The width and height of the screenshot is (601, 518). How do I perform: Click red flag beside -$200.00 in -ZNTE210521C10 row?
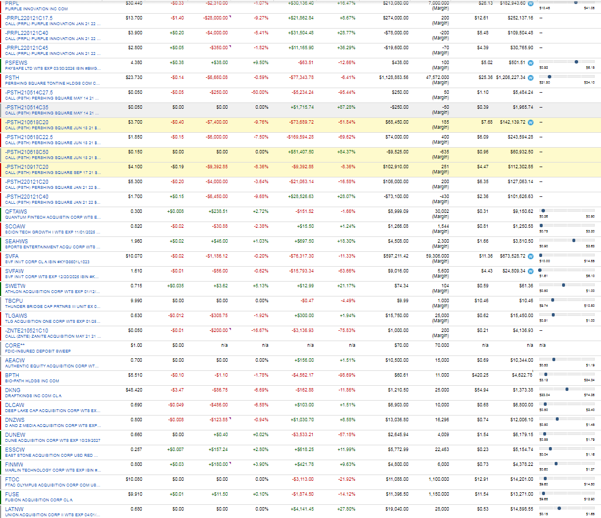[x=230, y=330]
